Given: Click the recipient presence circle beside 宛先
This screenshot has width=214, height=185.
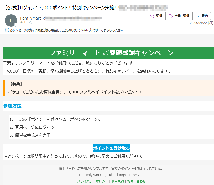Looking at the screenshot, I should click(x=31, y=23).
